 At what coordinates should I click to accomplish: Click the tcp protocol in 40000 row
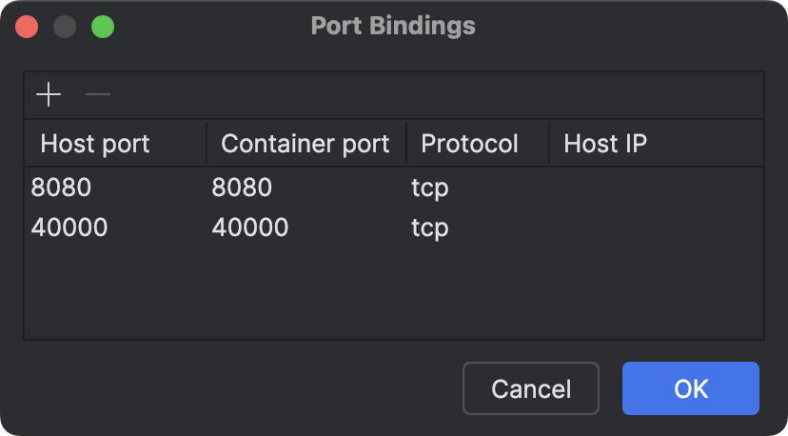[429, 228]
